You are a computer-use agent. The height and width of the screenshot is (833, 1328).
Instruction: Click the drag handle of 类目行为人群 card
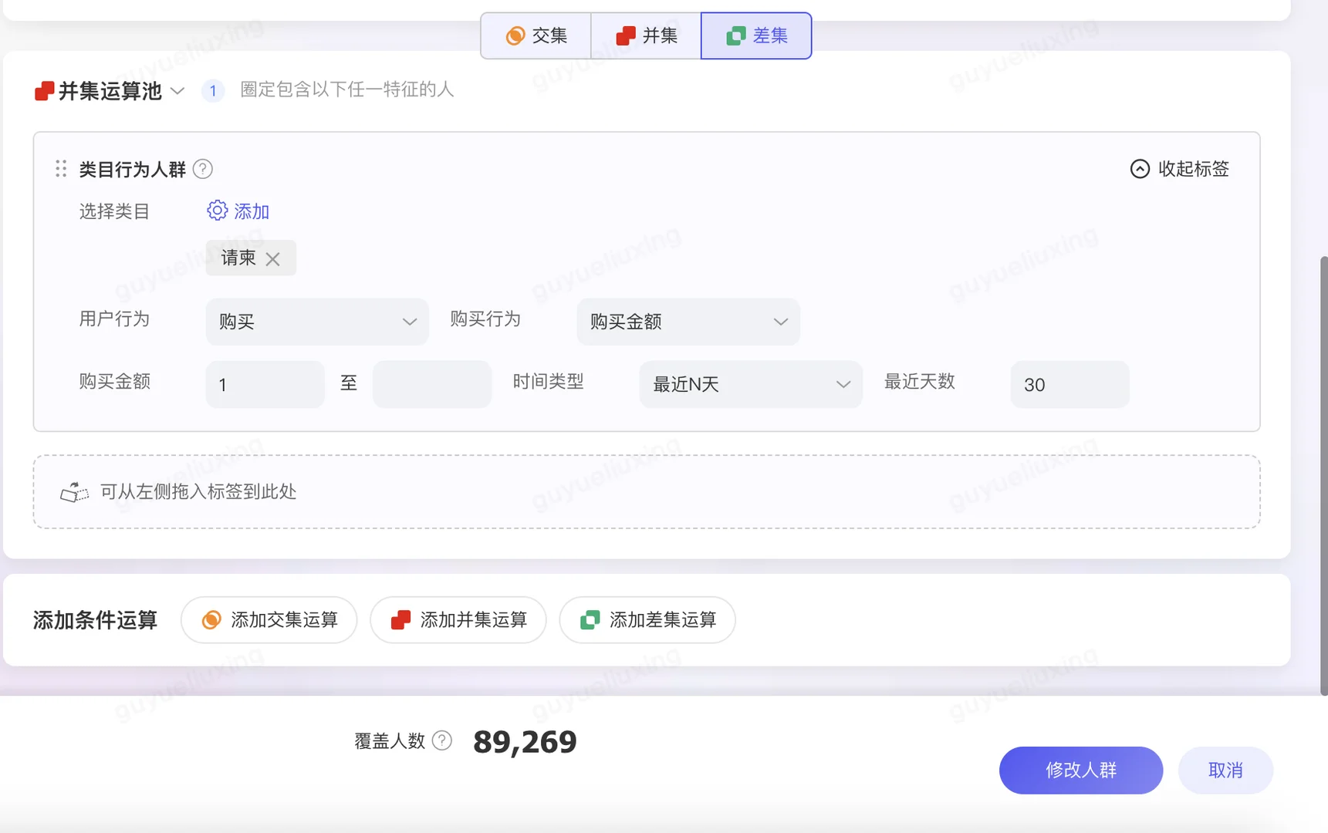[60, 168]
